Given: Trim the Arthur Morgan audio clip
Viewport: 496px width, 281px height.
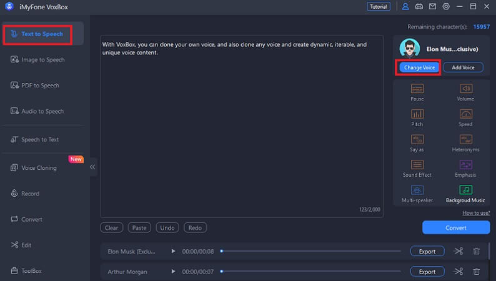Looking at the screenshot, I should [459, 272].
